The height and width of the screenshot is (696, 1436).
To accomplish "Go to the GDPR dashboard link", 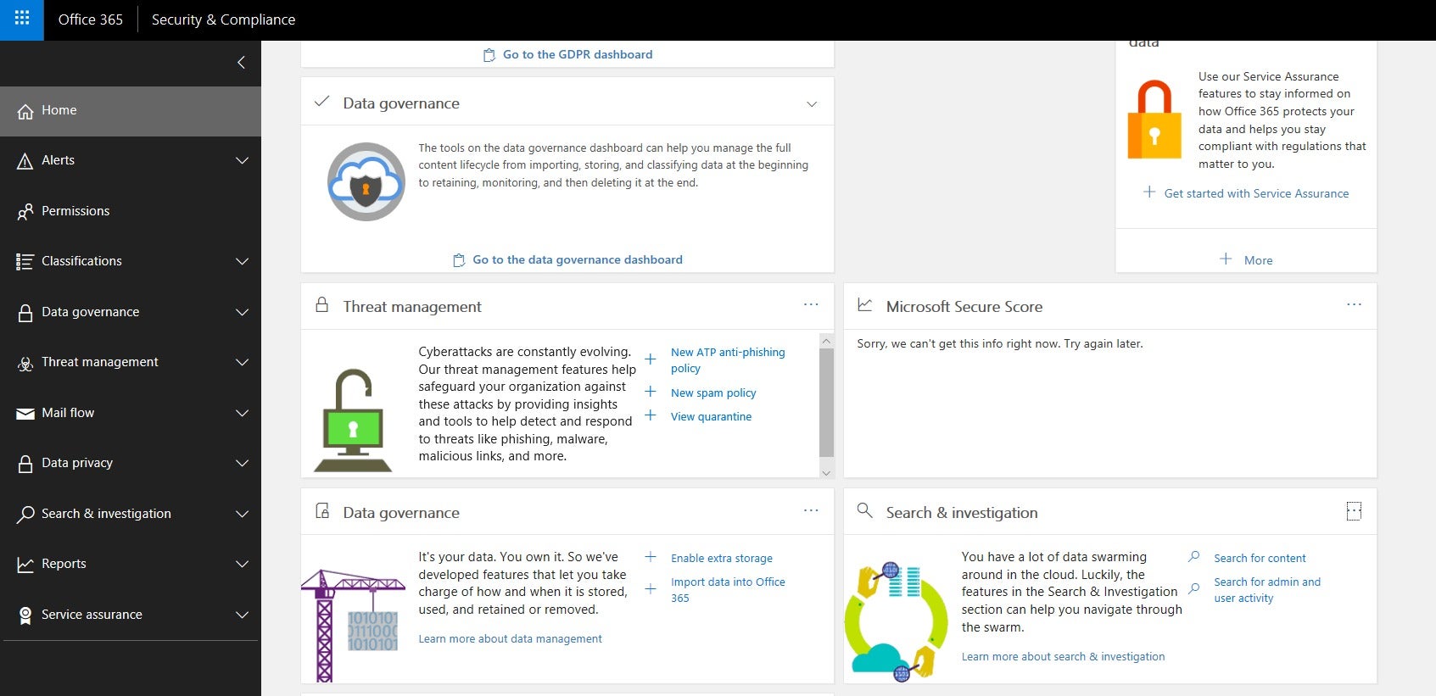I will 578,54.
